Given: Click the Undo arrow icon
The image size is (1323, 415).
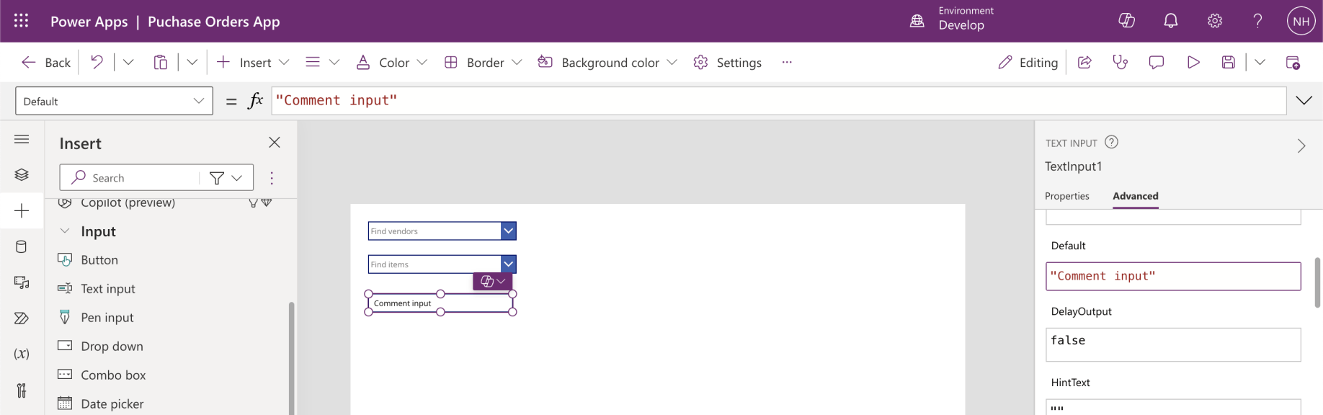Looking at the screenshot, I should (97, 63).
